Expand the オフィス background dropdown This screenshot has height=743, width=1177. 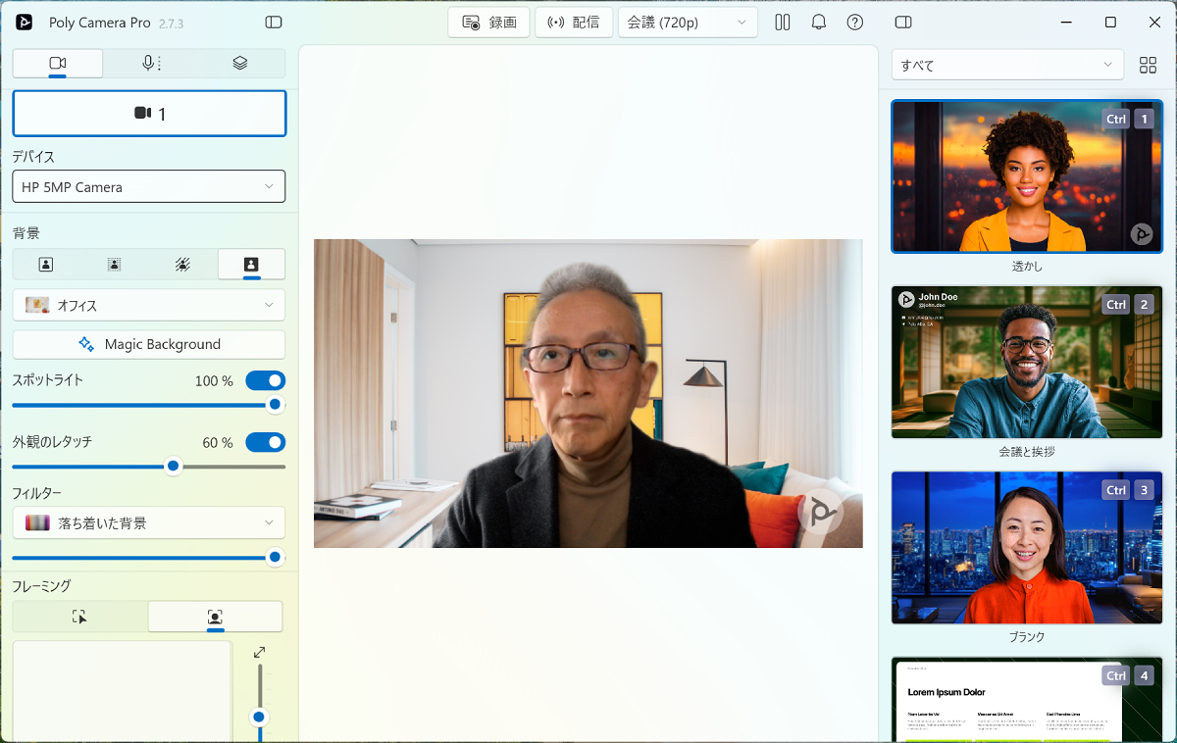149,305
